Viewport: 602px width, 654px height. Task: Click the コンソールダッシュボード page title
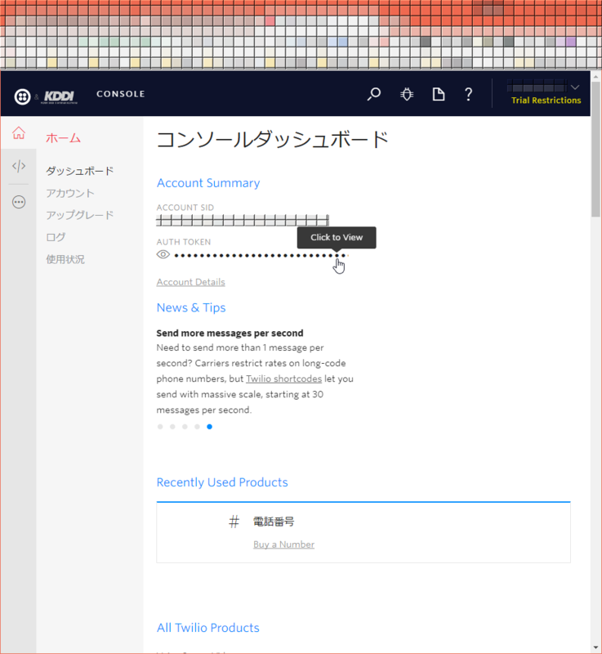[x=273, y=140]
